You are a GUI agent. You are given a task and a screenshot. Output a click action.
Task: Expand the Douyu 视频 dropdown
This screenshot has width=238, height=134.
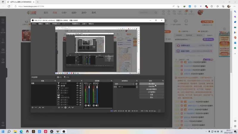point(74,13)
